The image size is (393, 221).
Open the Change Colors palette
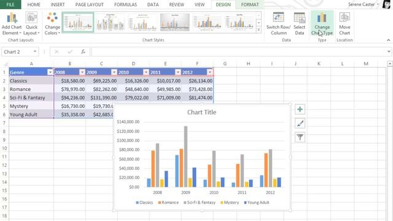pos(52,24)
